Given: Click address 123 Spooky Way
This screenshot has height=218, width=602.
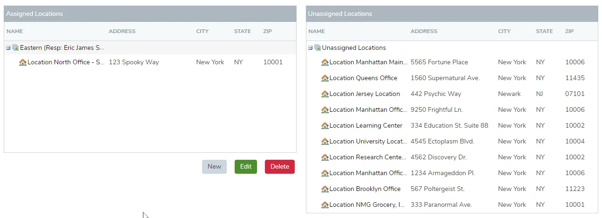Looking at the screenshot, I should click(x=134, y=62).
